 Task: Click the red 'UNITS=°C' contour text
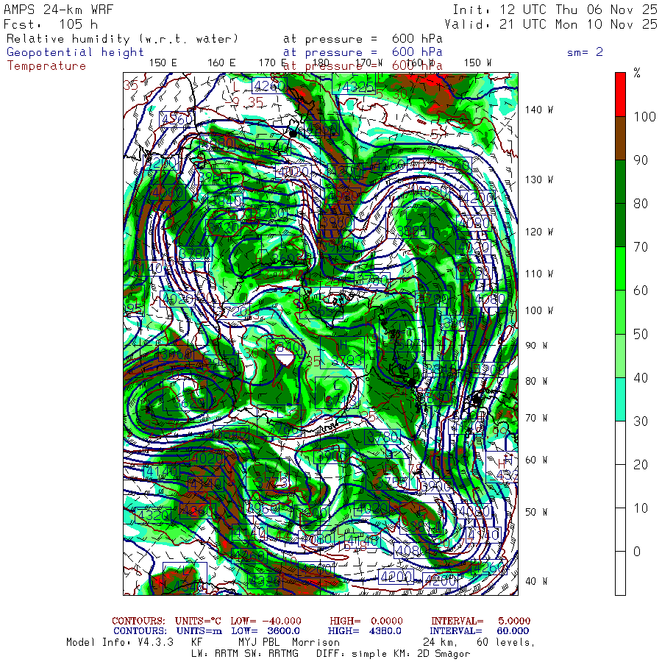[x=198, y=621]
